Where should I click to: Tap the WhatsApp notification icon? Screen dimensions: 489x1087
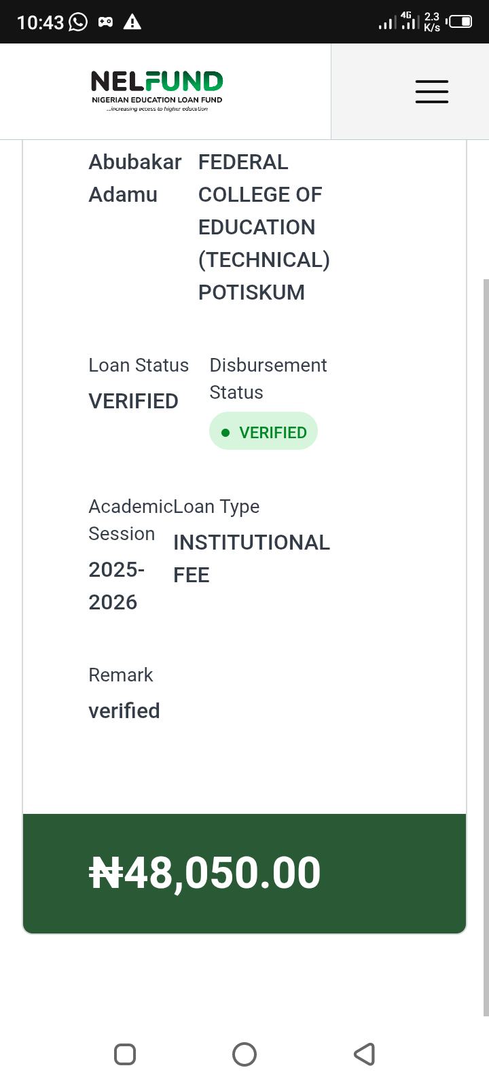click(79, 22)
